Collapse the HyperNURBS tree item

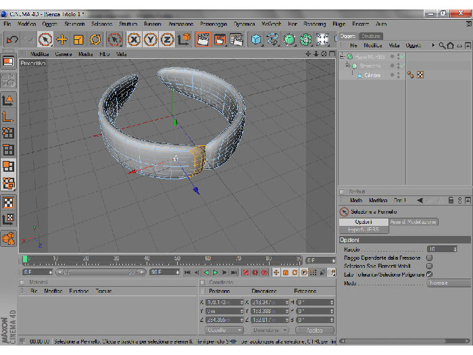pyautogui.click(x=342, y=56)
